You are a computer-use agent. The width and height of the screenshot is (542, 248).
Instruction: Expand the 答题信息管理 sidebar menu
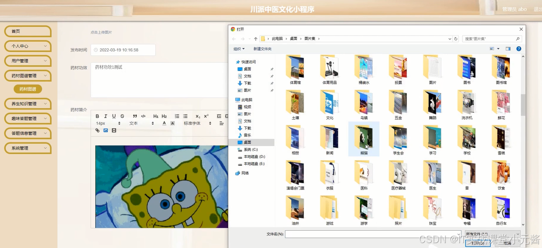click(x=28, y=133)
